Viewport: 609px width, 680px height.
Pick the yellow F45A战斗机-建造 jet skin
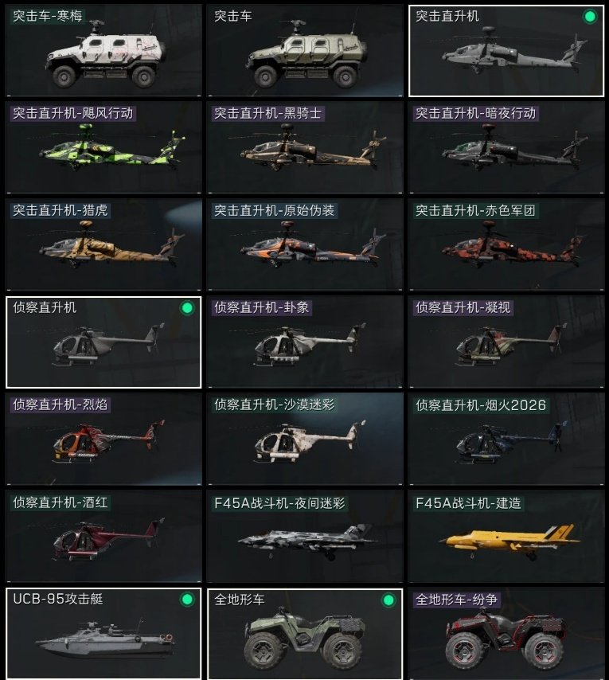(x=506, y=536)
